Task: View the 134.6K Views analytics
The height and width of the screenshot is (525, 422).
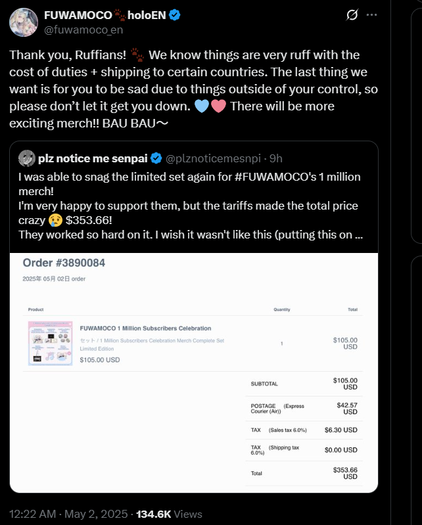Action: point(169,514)
